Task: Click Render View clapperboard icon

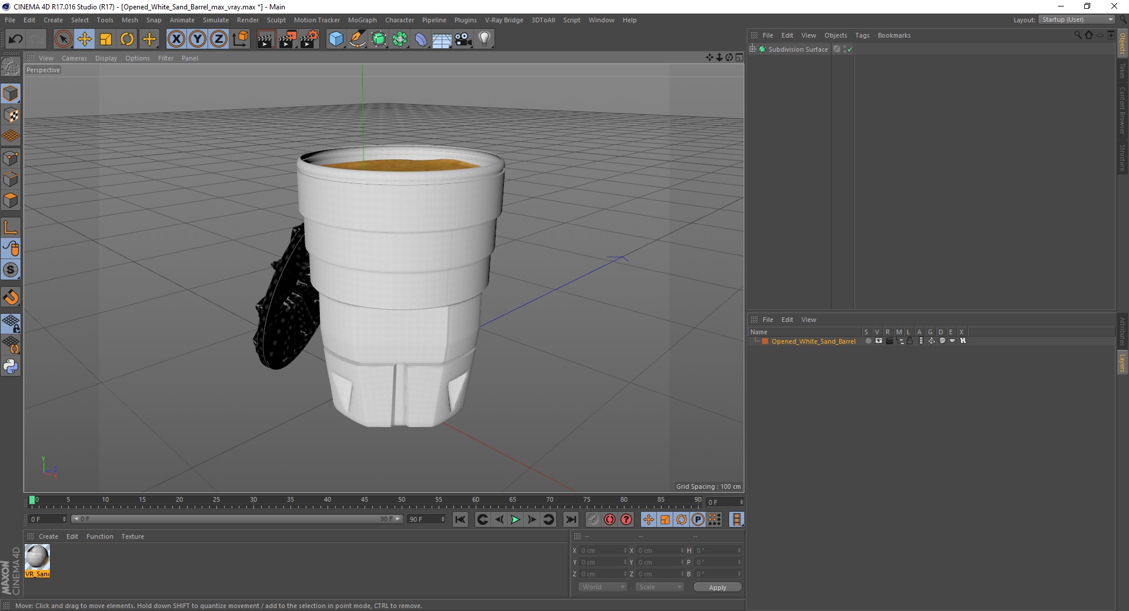Action: (x=266, y=39)
